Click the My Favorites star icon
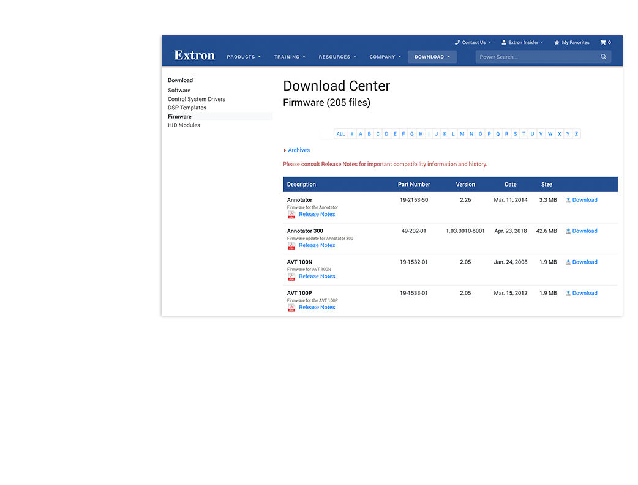 557,42
